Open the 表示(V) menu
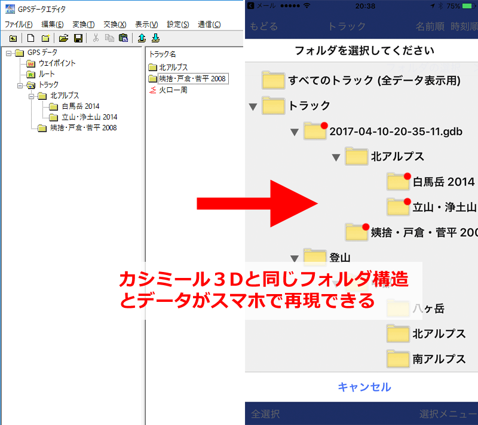478x425 pixels. pyautogui.click(x=146, y=25)
